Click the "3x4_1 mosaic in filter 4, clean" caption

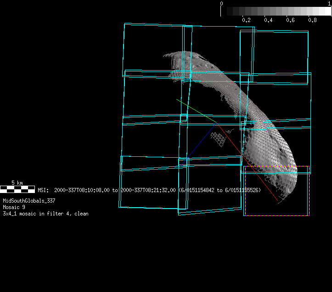tap(45, 214)
